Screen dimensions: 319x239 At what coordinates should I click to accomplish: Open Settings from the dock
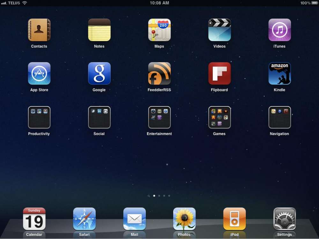point(285,219)
